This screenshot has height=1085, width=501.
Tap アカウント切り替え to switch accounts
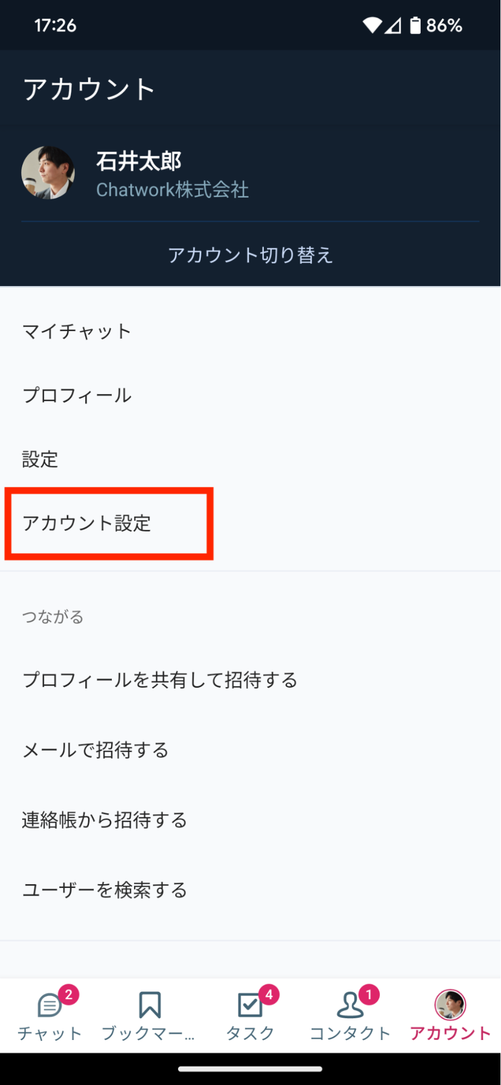(250, 255)
